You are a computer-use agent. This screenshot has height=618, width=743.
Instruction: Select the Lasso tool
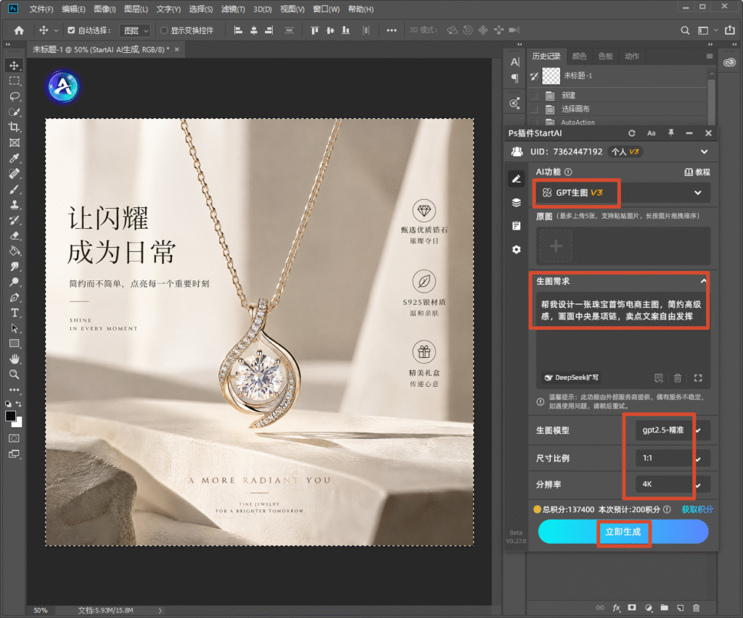tap(15, 96)
